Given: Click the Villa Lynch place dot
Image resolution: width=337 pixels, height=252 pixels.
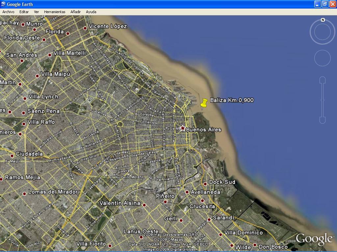Looking at the screenshot, I should pyautogui.click(x=25, y=98).
